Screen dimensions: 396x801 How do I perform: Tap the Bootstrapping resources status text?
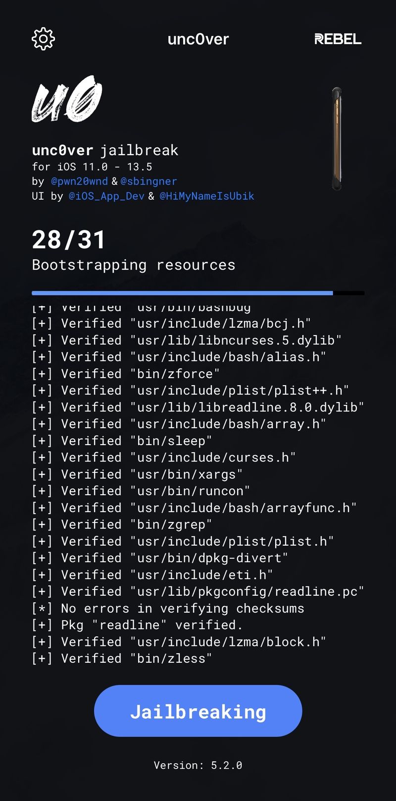pyautogui.click(x=134, y=265)
